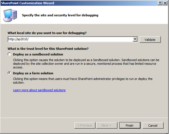Select the farm solution radio button
This screenshot has width=169, height=134.
point(9,73)
